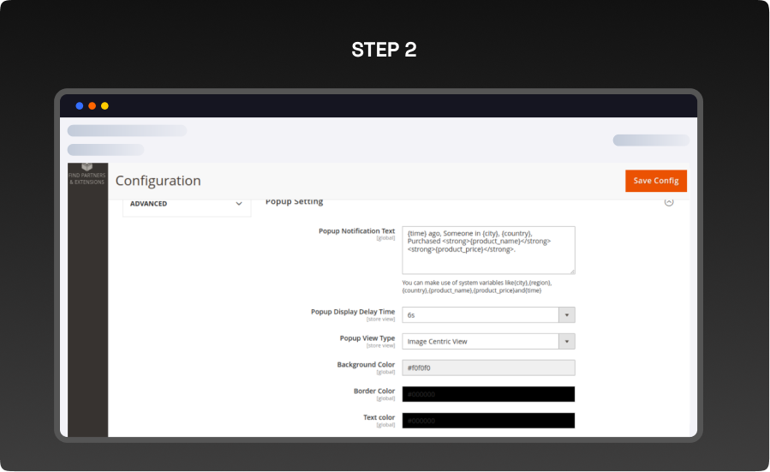Screen dimensions: 770x472
Task: Click the Configuration page heading
Action: [x=158, y=181]
